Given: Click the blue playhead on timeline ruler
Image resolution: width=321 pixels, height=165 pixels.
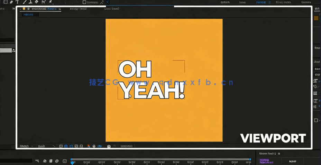Looking at the screenshot, I should (72, 161).
